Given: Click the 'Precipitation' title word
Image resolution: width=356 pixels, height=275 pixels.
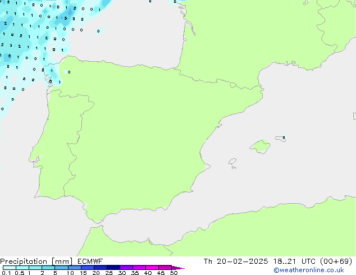Looking at the screenshot, I should click(x=24, y=262).
